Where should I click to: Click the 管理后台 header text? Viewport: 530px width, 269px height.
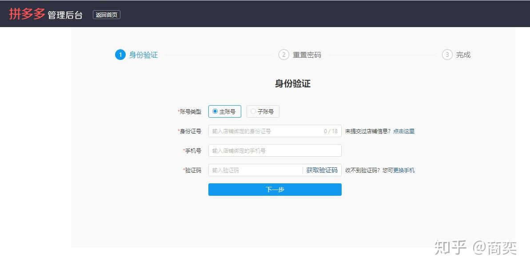click(65, 15)
